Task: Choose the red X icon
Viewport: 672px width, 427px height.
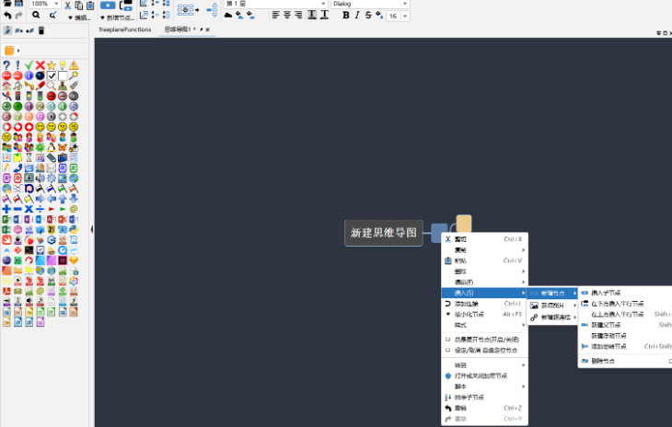Action: click(40, 65)
